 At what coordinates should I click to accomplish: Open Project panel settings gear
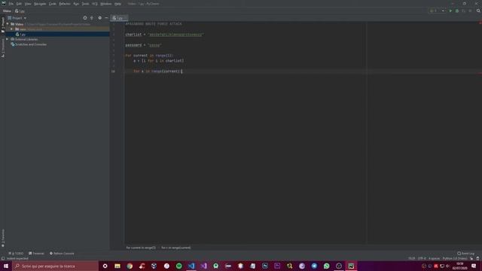tap(99, 18)
